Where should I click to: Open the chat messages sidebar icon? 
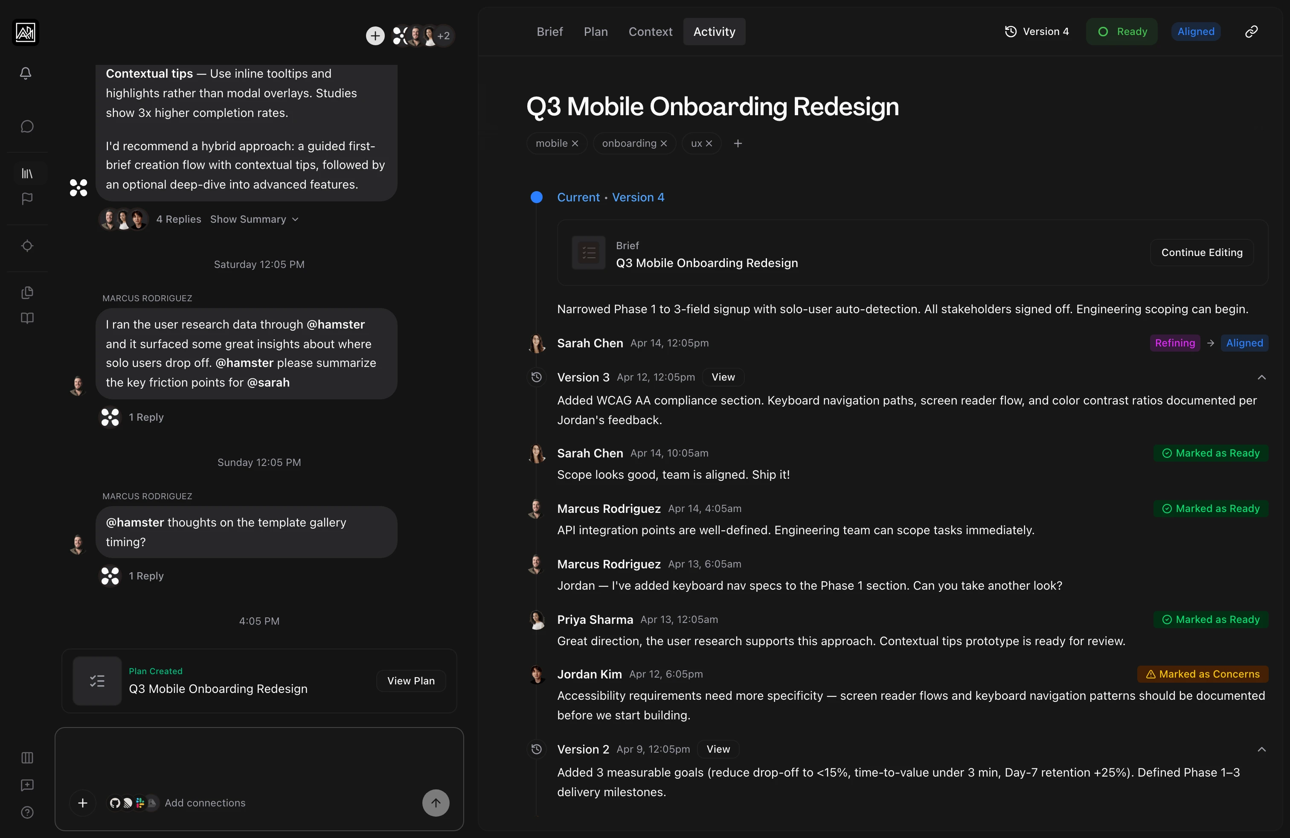coord(26,126)
